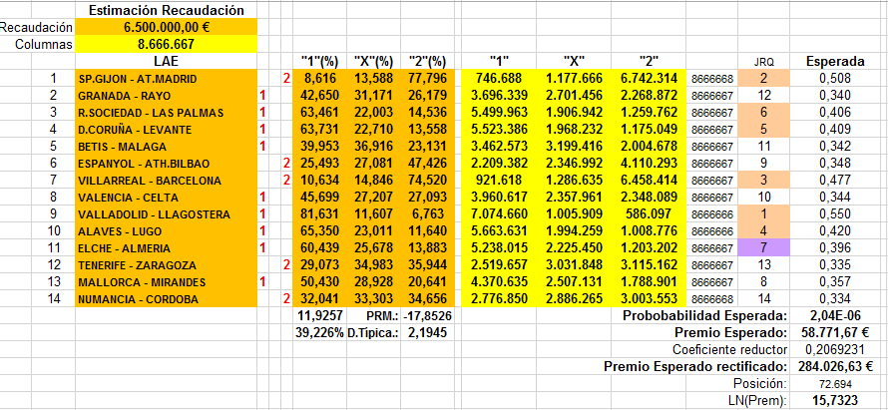
Task: Select the Esperada value 0,477
Action: pos(835,181)
